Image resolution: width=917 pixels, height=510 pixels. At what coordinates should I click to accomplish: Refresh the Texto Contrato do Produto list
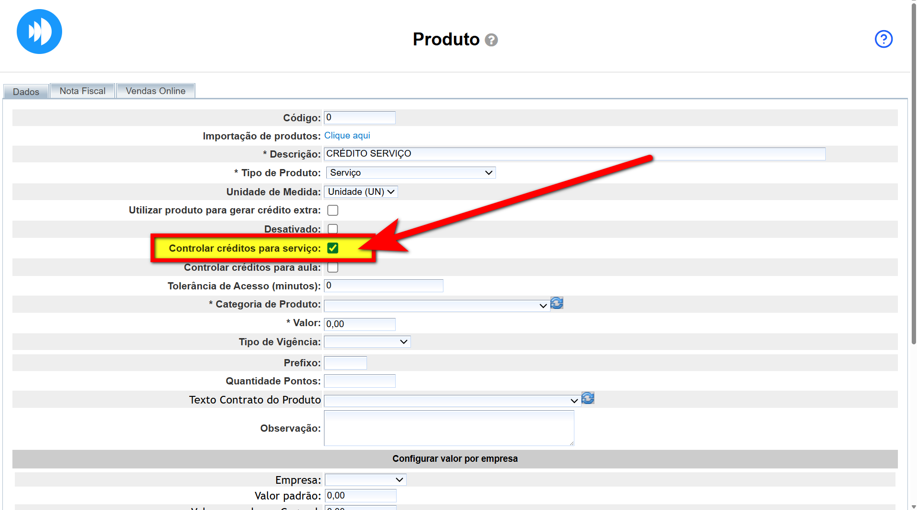[588, 398]
